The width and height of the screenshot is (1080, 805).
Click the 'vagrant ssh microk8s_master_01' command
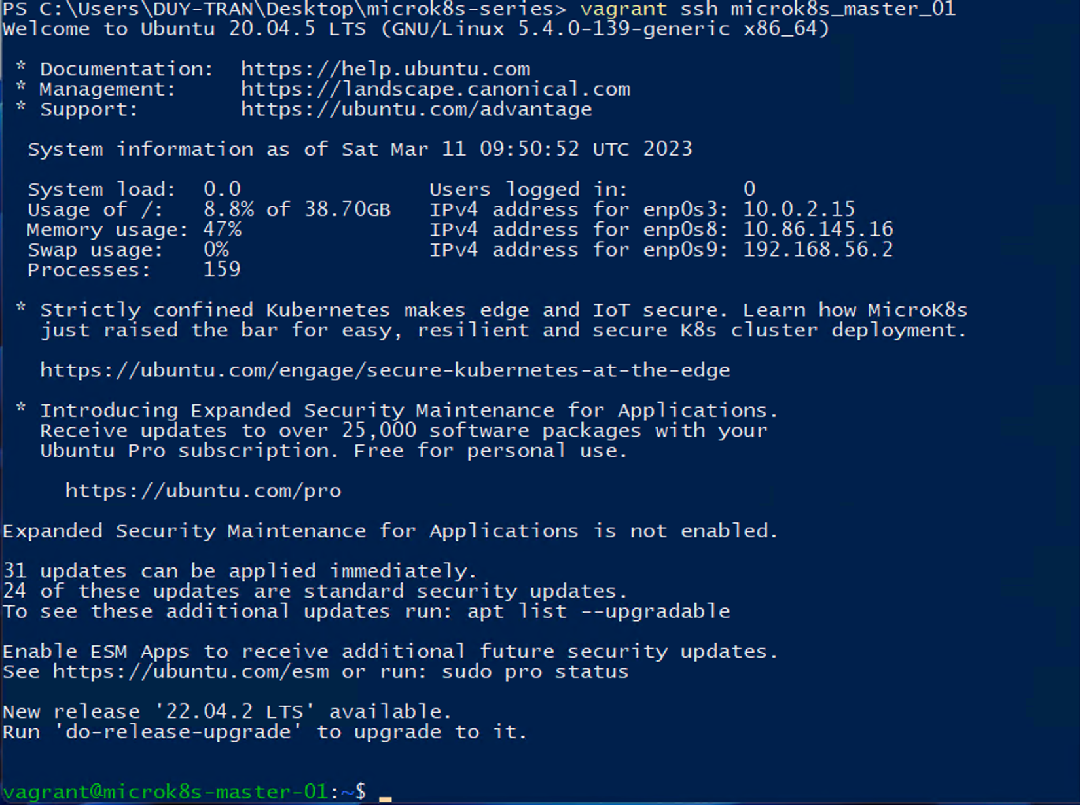point(767,9)
